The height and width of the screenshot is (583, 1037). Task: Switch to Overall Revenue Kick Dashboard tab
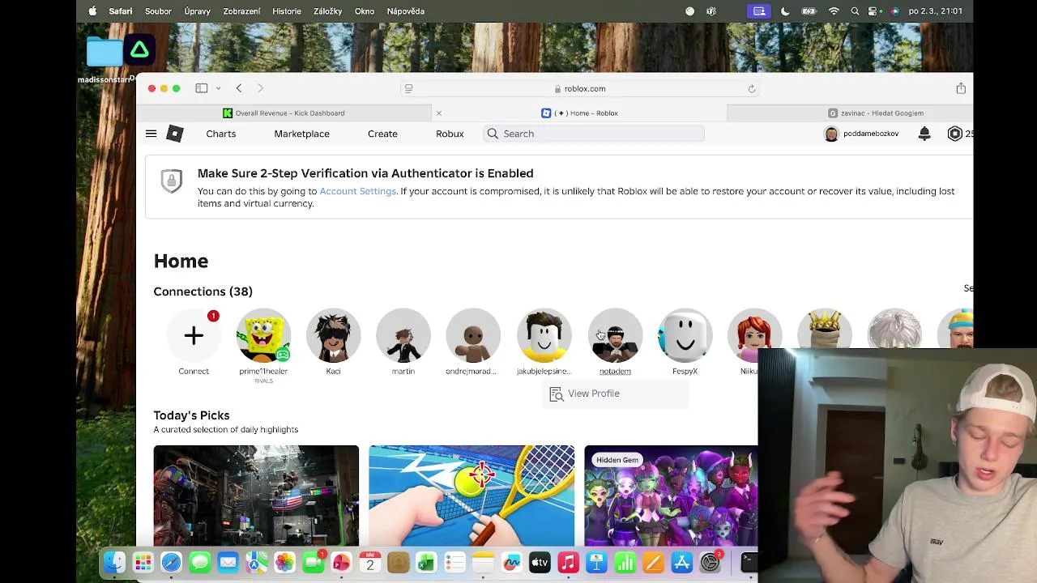pyautogui.click(x=284, y=113)
